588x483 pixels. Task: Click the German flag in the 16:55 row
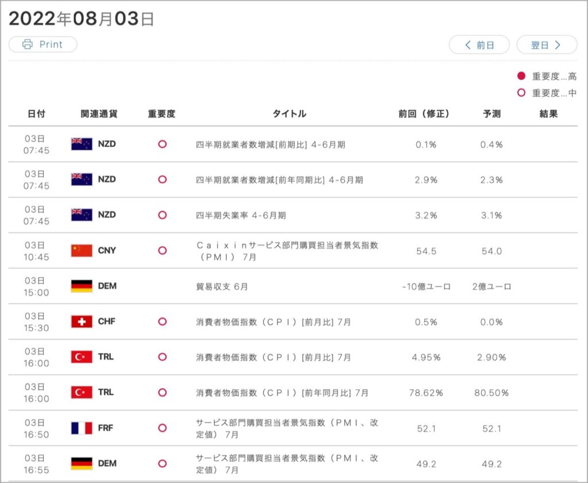coord(82,463)
